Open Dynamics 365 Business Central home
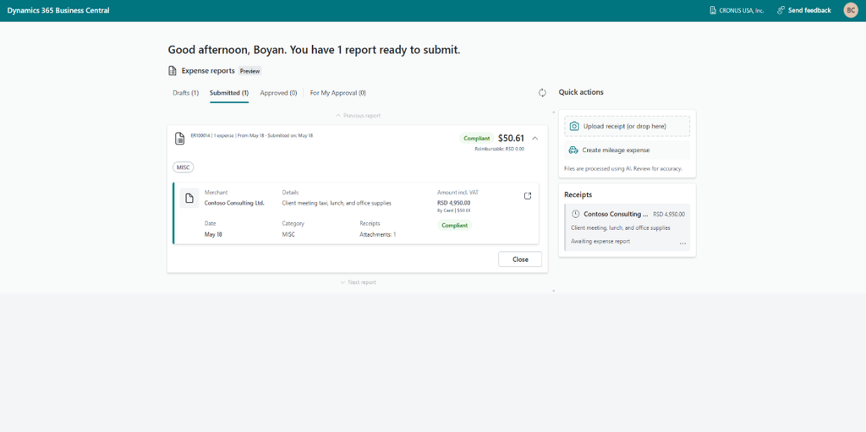The width and height of the screenshot is (866, 432). (x=58, y=10)
